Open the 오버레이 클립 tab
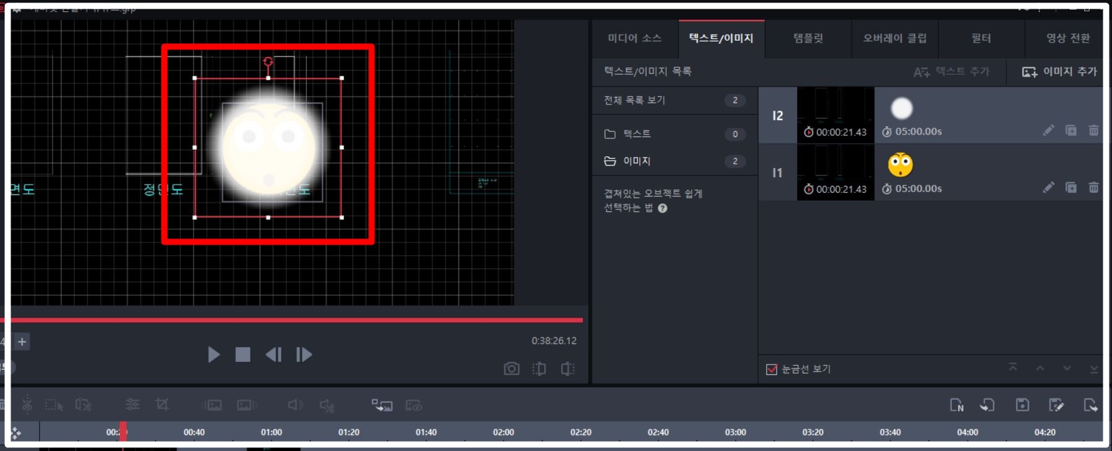 [895, 38]
